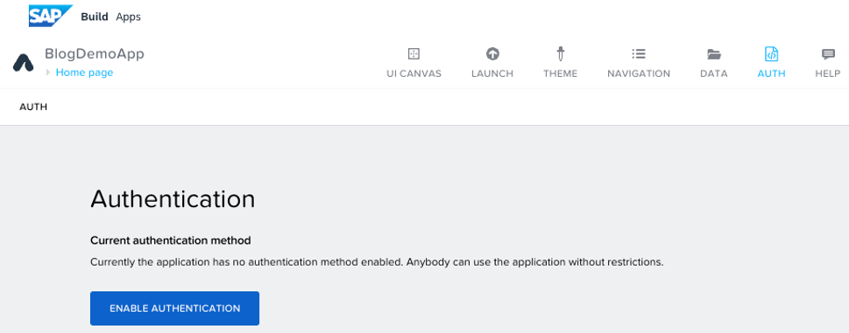The height and width of the screenshot is (333, 849).
Task: Open the Home page link
Action: click(x=84, y=73)
